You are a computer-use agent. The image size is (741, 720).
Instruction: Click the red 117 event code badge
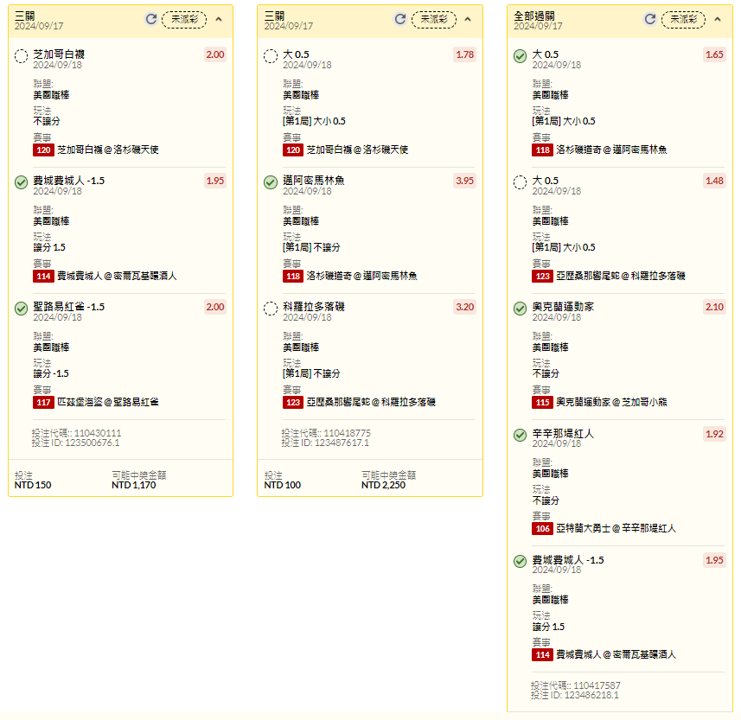point(43,402)
